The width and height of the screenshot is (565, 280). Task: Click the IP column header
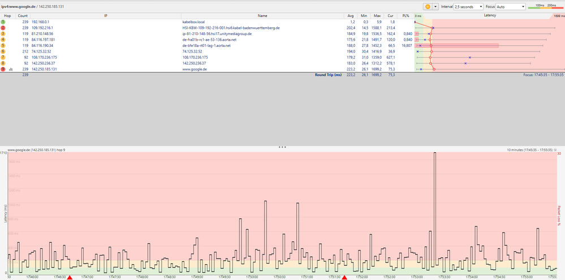pos(106,16)
